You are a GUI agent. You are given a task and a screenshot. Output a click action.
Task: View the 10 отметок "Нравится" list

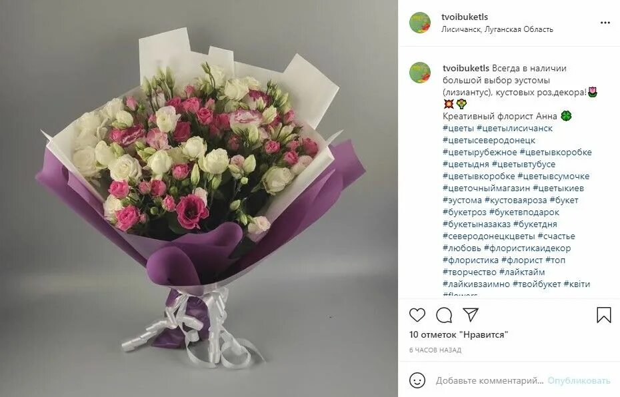[459, 334]
